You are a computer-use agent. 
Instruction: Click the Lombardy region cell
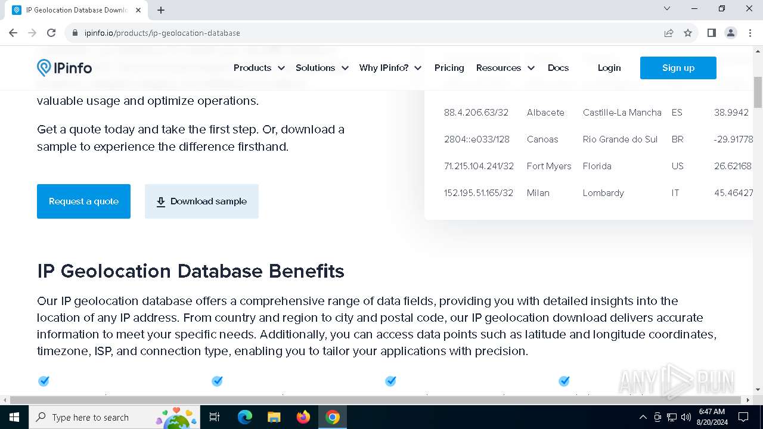point(603,193)
